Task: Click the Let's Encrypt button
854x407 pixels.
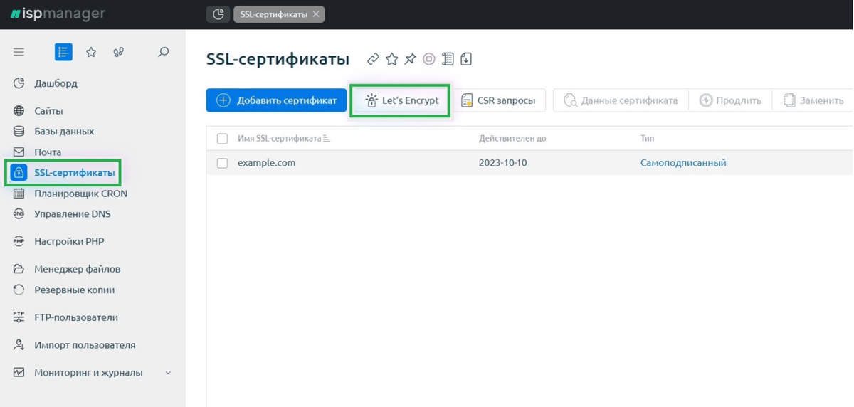Action: pyautogui.click(x=401, y=101)
